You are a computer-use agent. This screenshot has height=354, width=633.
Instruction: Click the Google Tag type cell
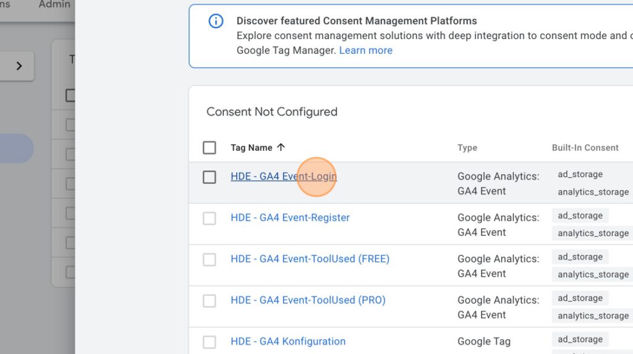coord(483,342)
